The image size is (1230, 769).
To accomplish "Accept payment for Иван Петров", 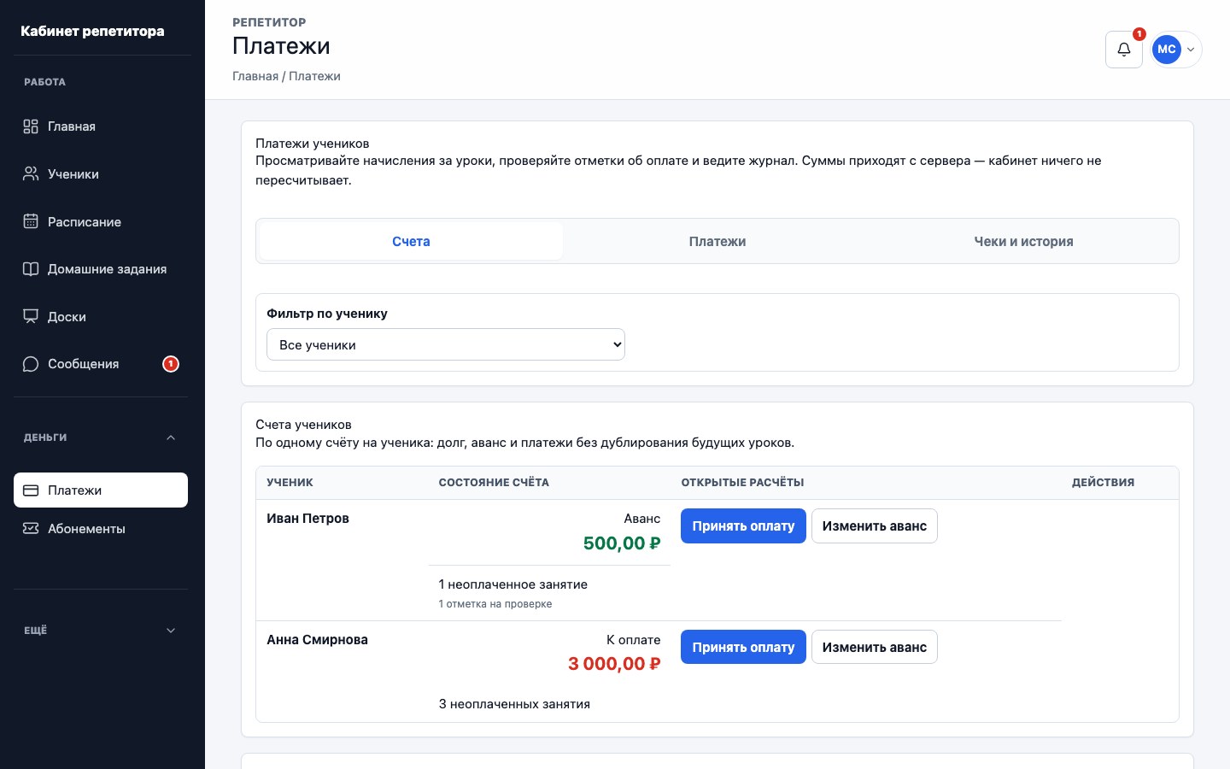I will tap(743, 526).
